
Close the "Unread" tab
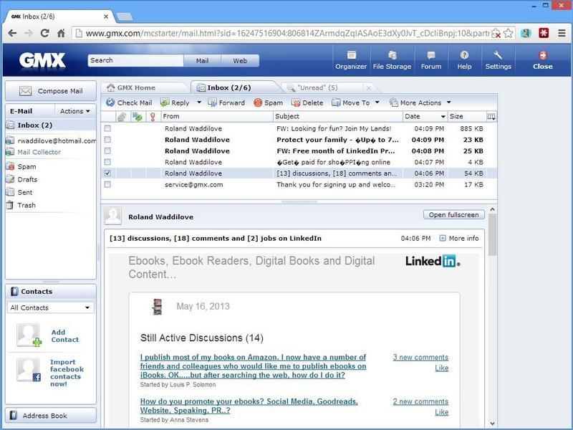[369, 87]
